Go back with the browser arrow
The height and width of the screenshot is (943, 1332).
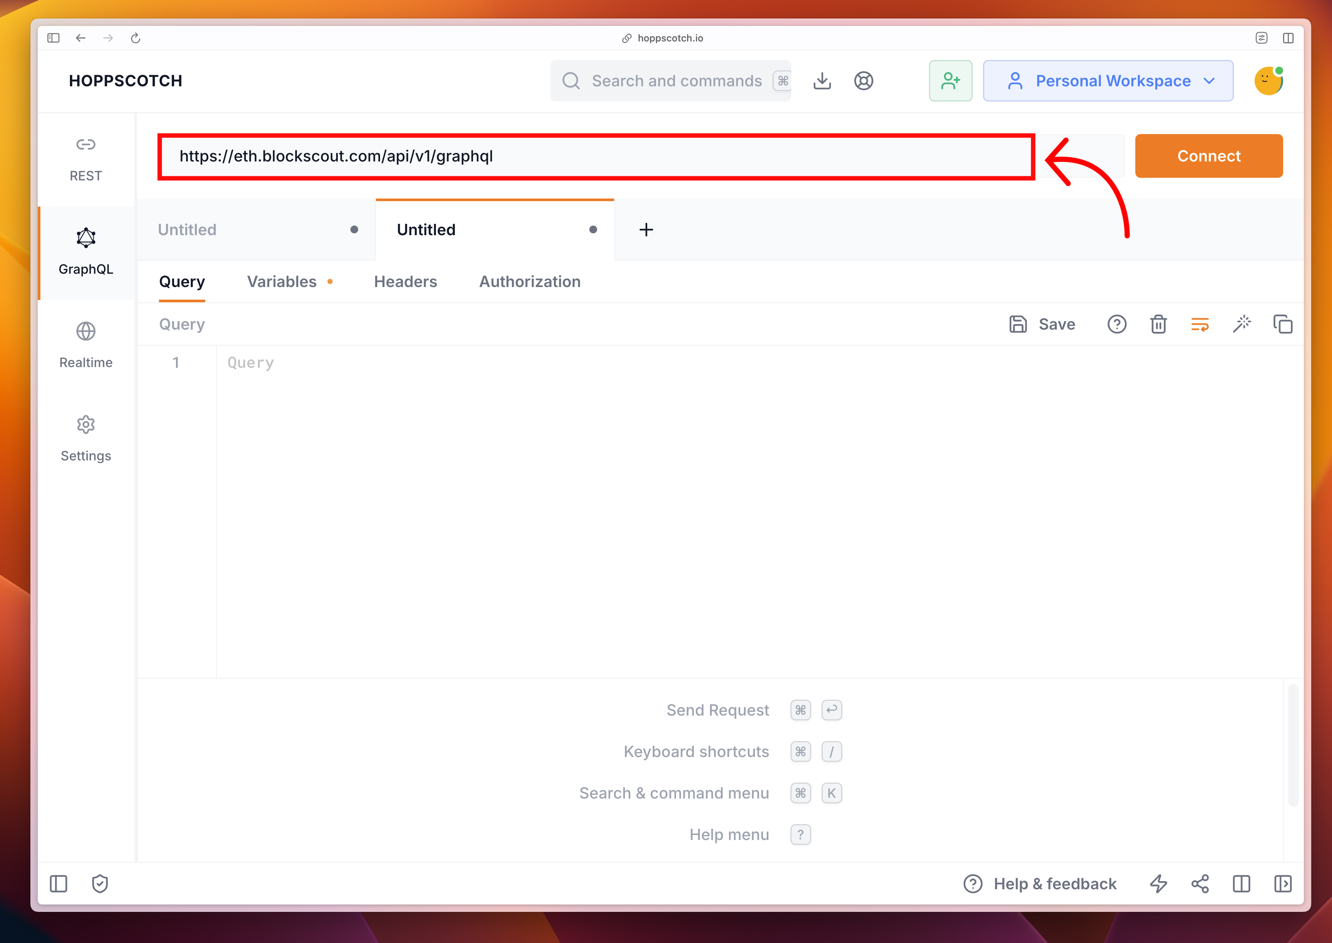(x=81, y=38)
